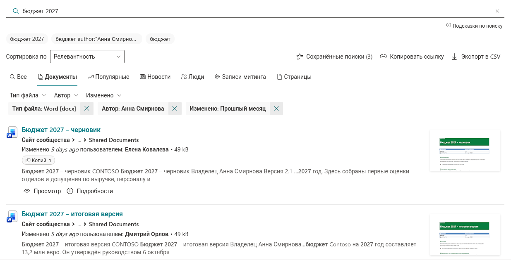Expand the Изменено filter
Image resolution: width=511 pixels, height=260 pixels.
(104, 95)
